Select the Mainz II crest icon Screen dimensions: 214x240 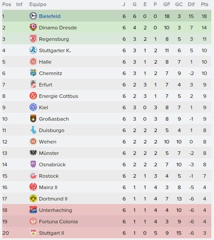[x=33, y=187]
